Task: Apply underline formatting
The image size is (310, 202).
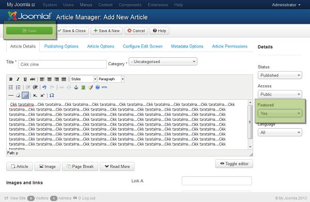Action: tap(25, 79)
